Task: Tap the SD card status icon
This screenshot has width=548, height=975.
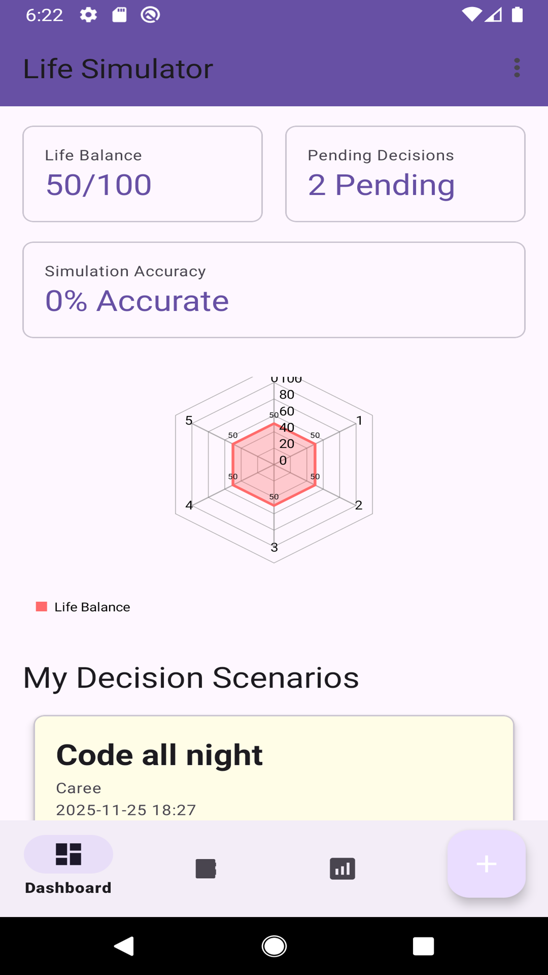Action: pos(119,15)
